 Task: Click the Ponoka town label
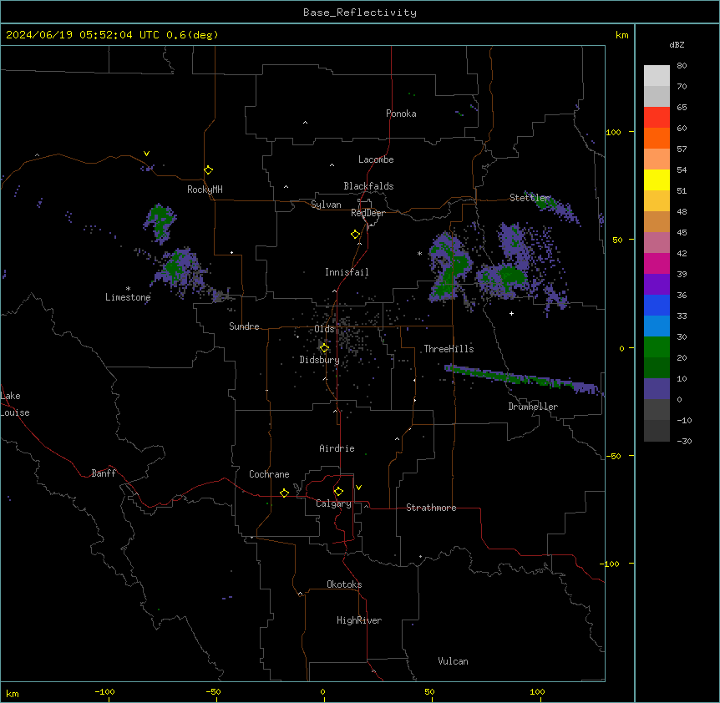click(401, 114)
